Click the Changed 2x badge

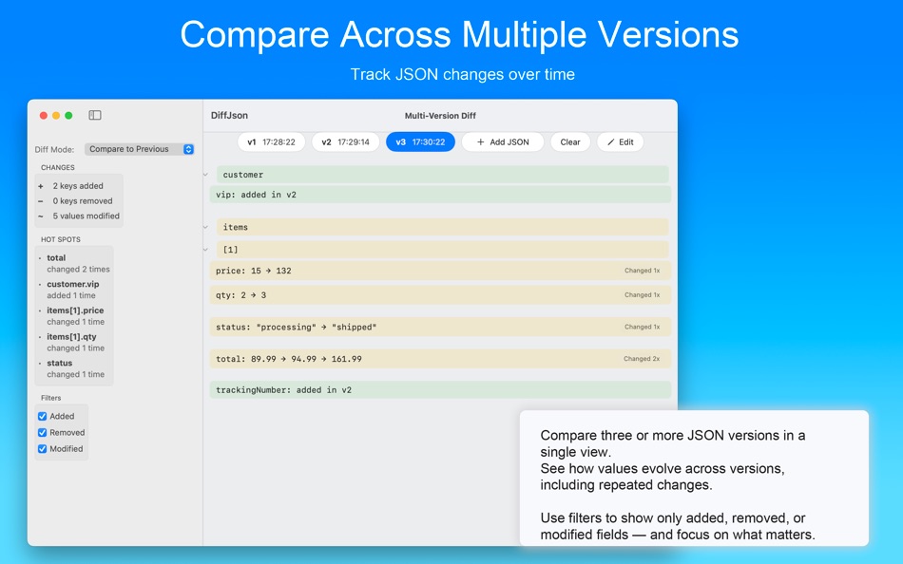tap(642, 359)
